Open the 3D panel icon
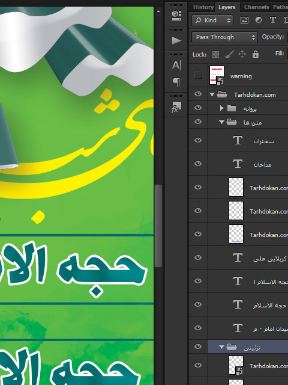Screen dimensions: 288x385 click(x=176, y=15)
